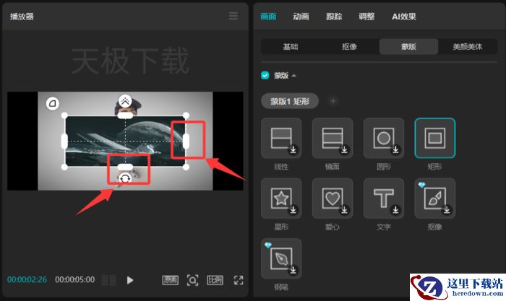Open the 基础 sub-tab

click(291, 47)
